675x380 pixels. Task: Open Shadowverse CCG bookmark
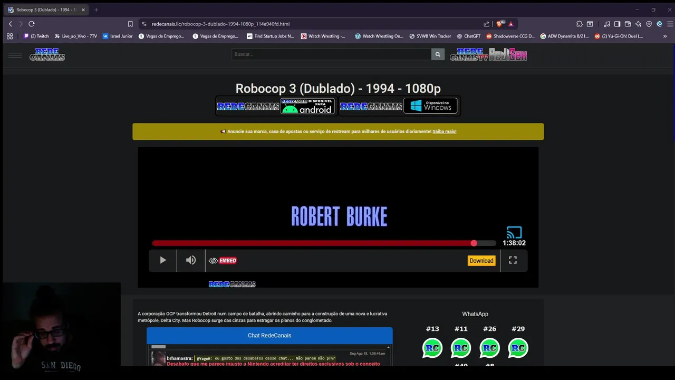(510, 36)
